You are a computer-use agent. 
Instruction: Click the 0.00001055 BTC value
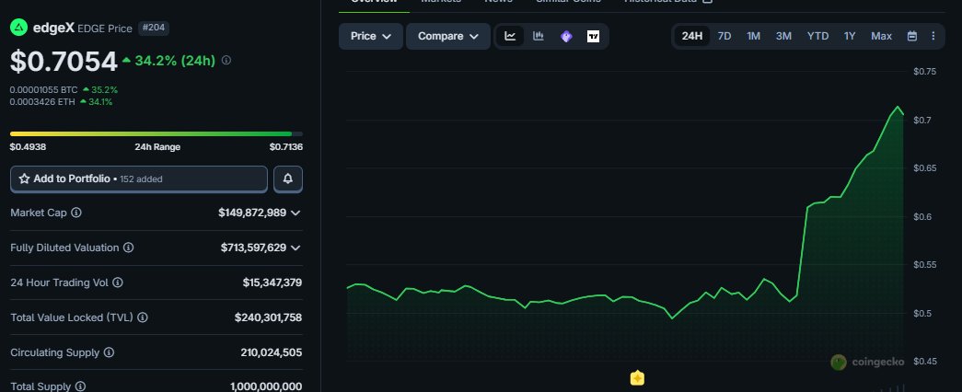[x=43, y=90]
